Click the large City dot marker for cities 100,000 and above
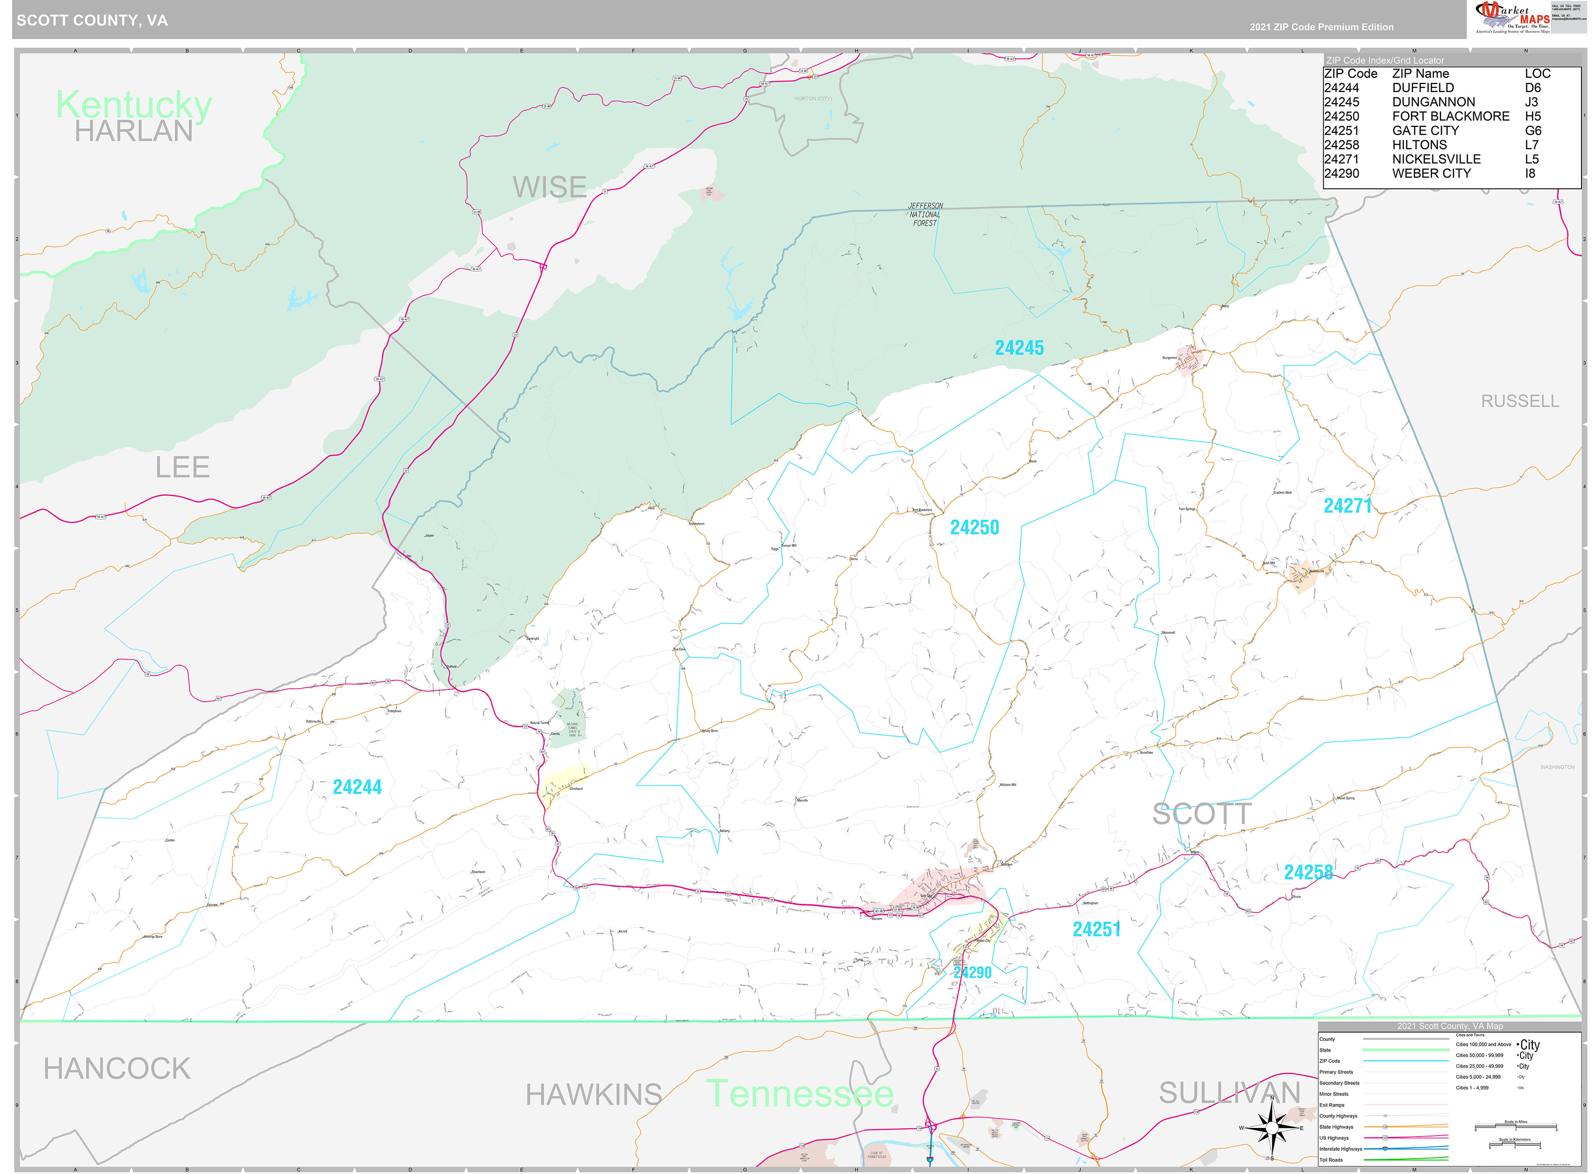Viewport: 1595px width, 1174px height. (1517, 1045)
